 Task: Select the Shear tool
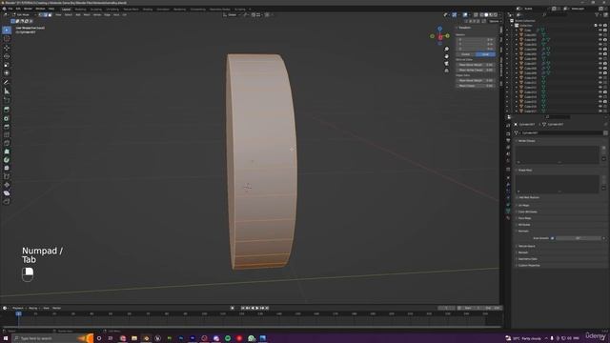point(7,192)
